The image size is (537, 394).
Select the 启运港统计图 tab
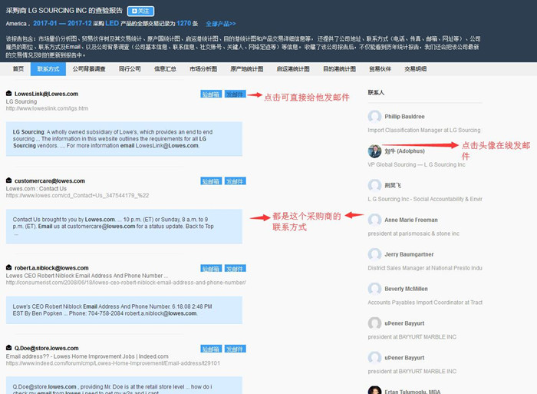pyautogui.click(x=293, y=69)
